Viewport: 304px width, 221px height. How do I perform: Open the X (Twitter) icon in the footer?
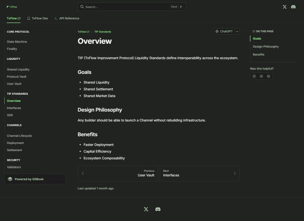point(146,209)
